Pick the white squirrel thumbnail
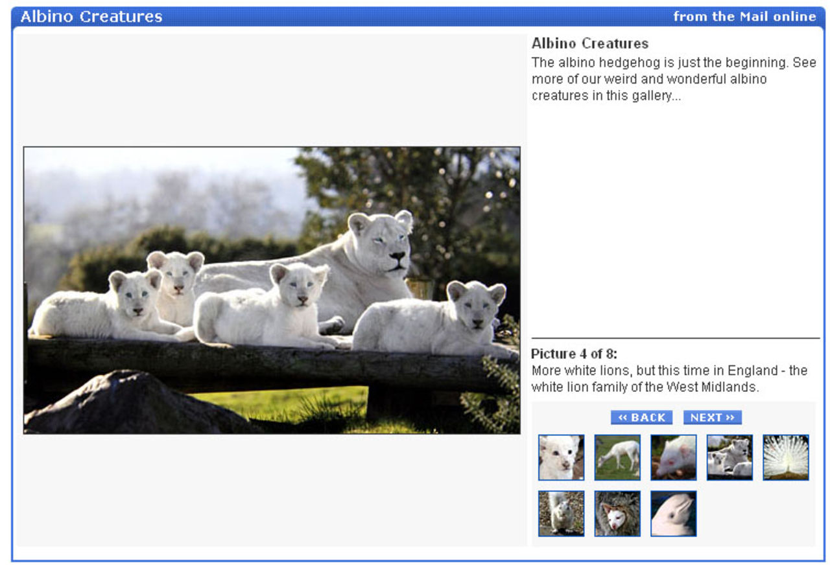The image size is (830, 572). coord(561,514)
